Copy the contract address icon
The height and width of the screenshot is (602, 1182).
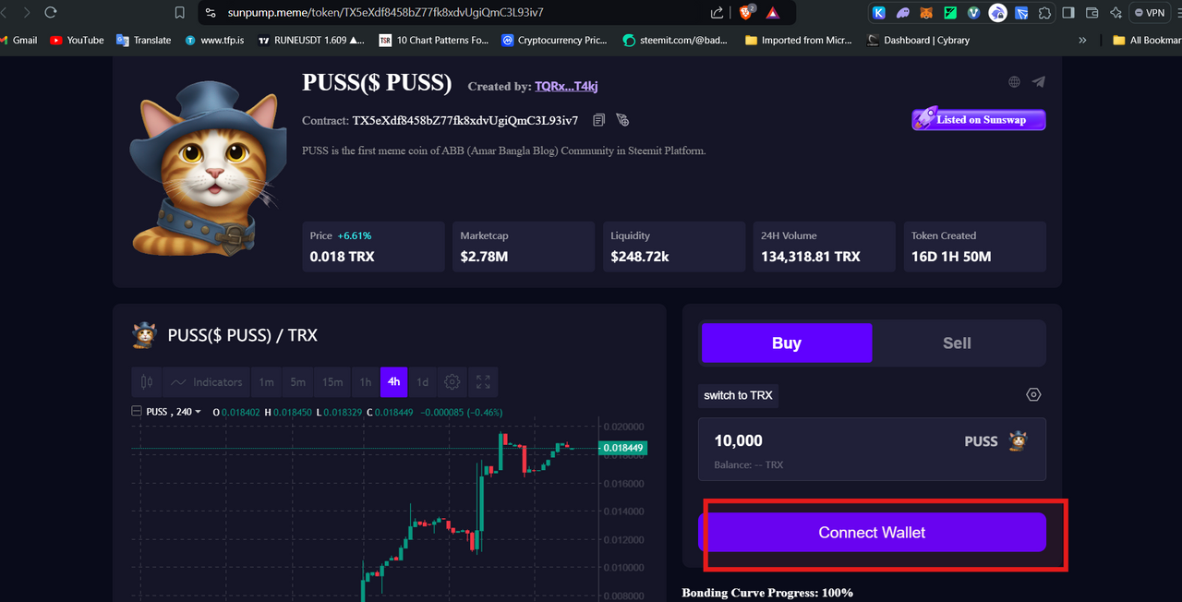coord(598,120)
